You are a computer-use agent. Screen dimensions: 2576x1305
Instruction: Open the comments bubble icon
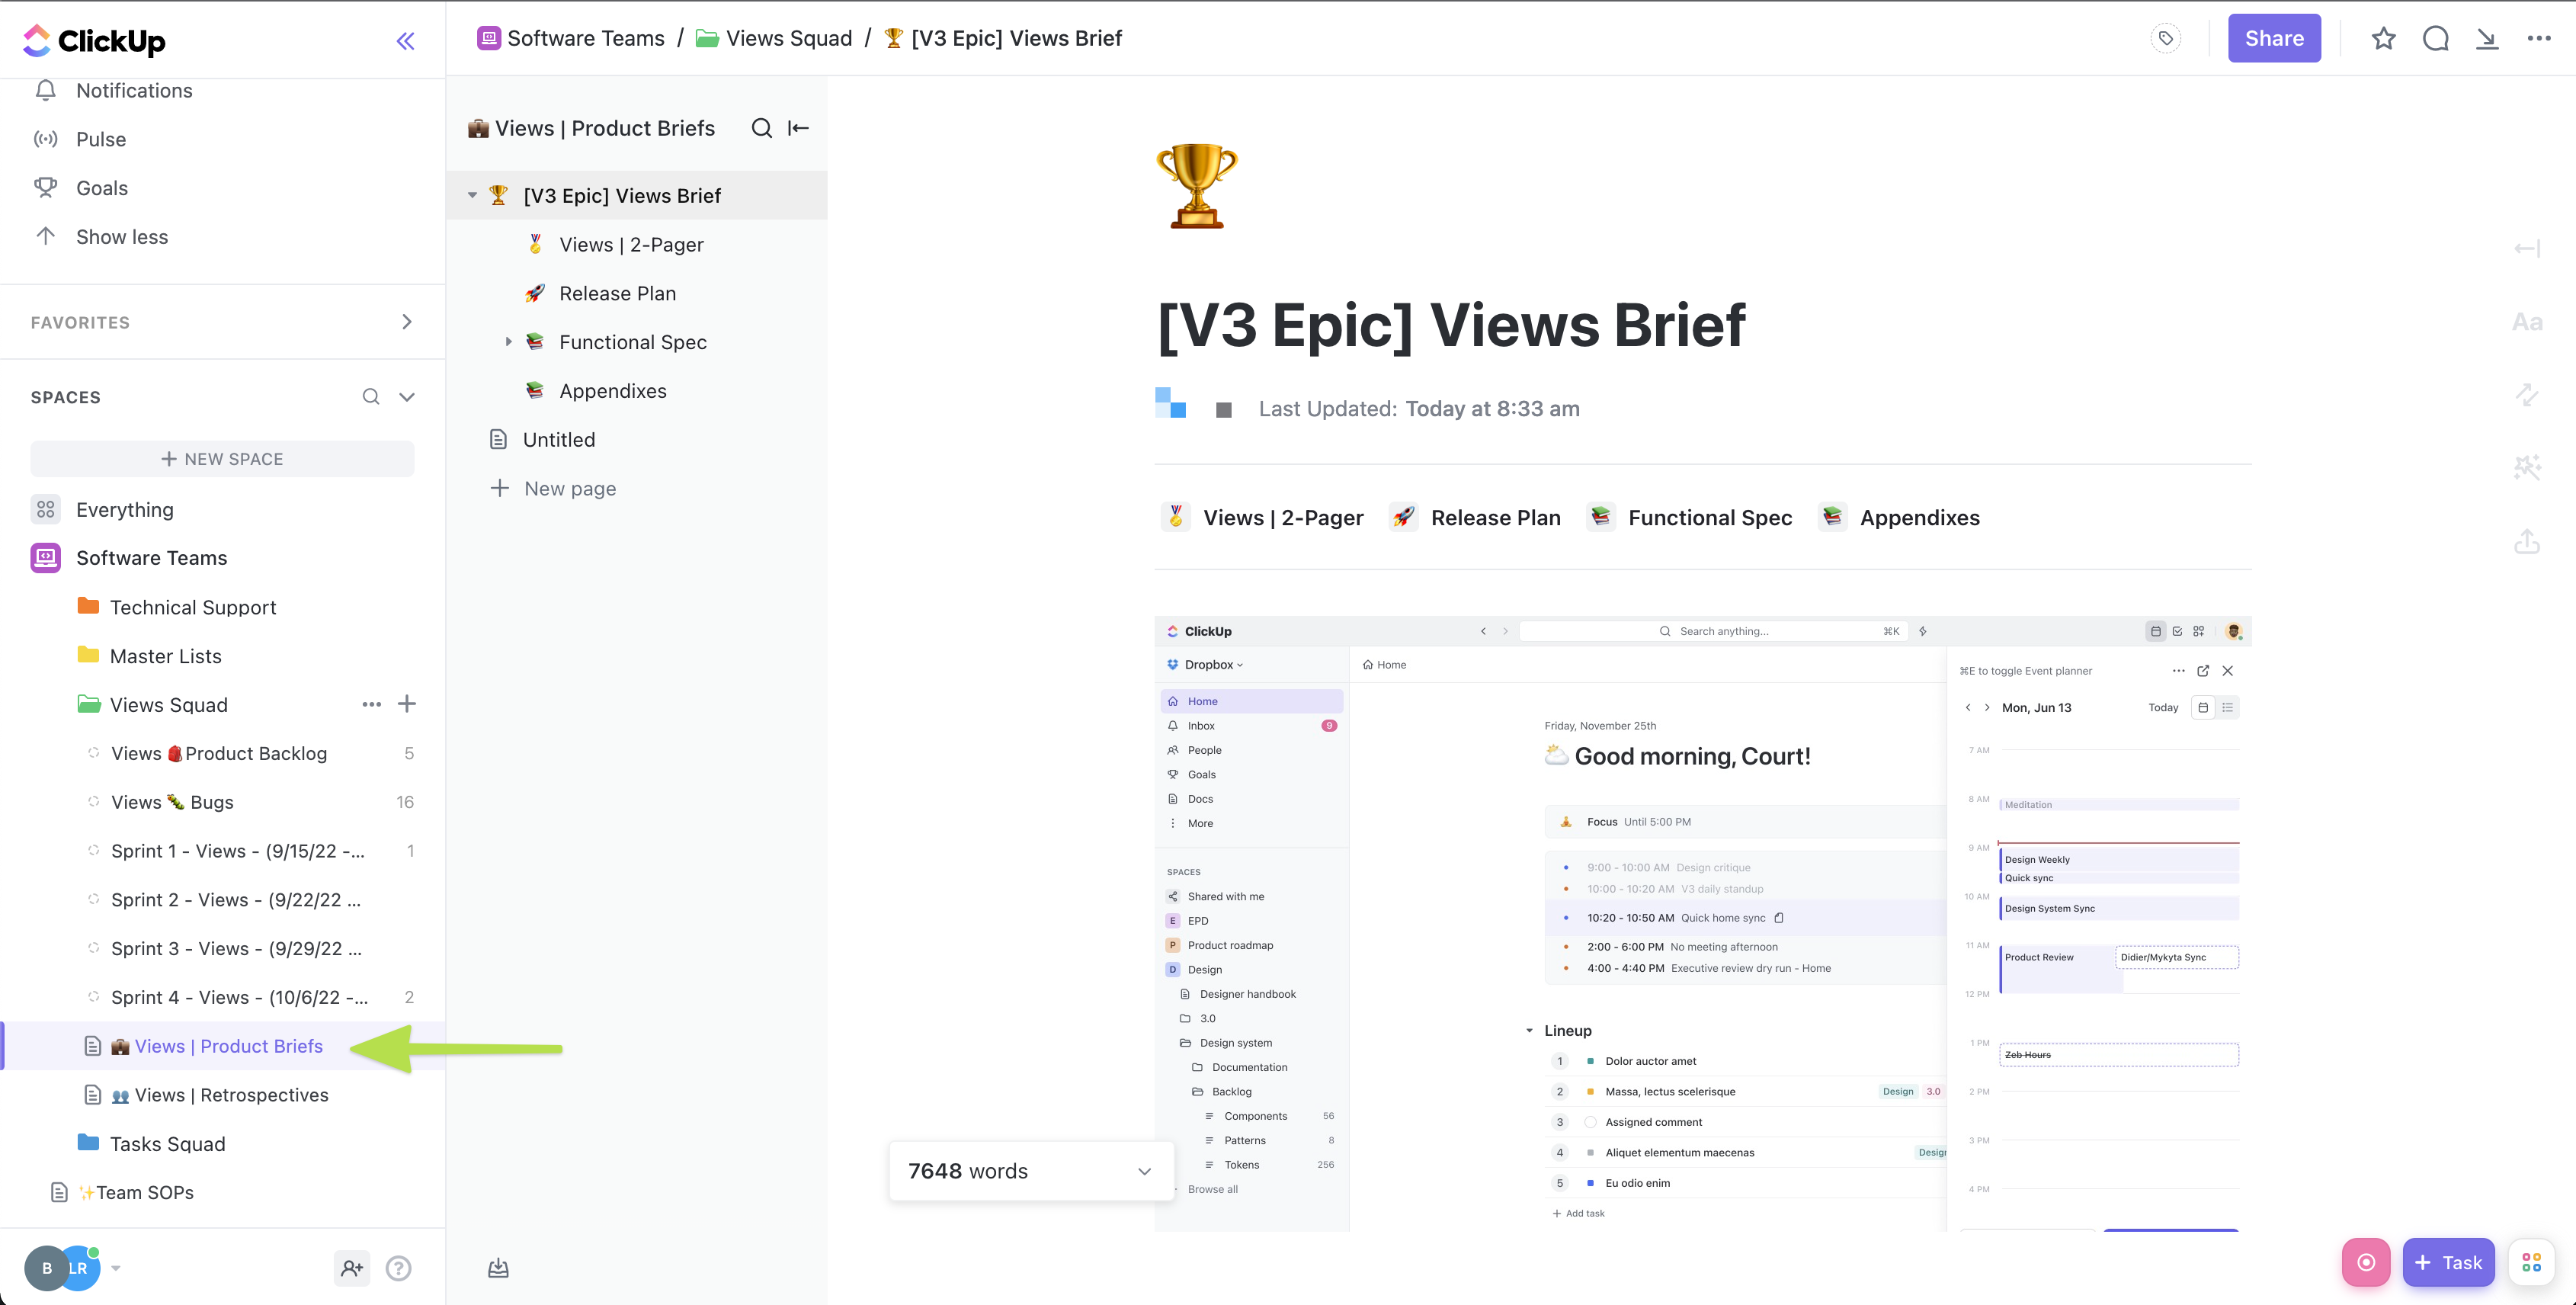click(x=2435, y=39)
